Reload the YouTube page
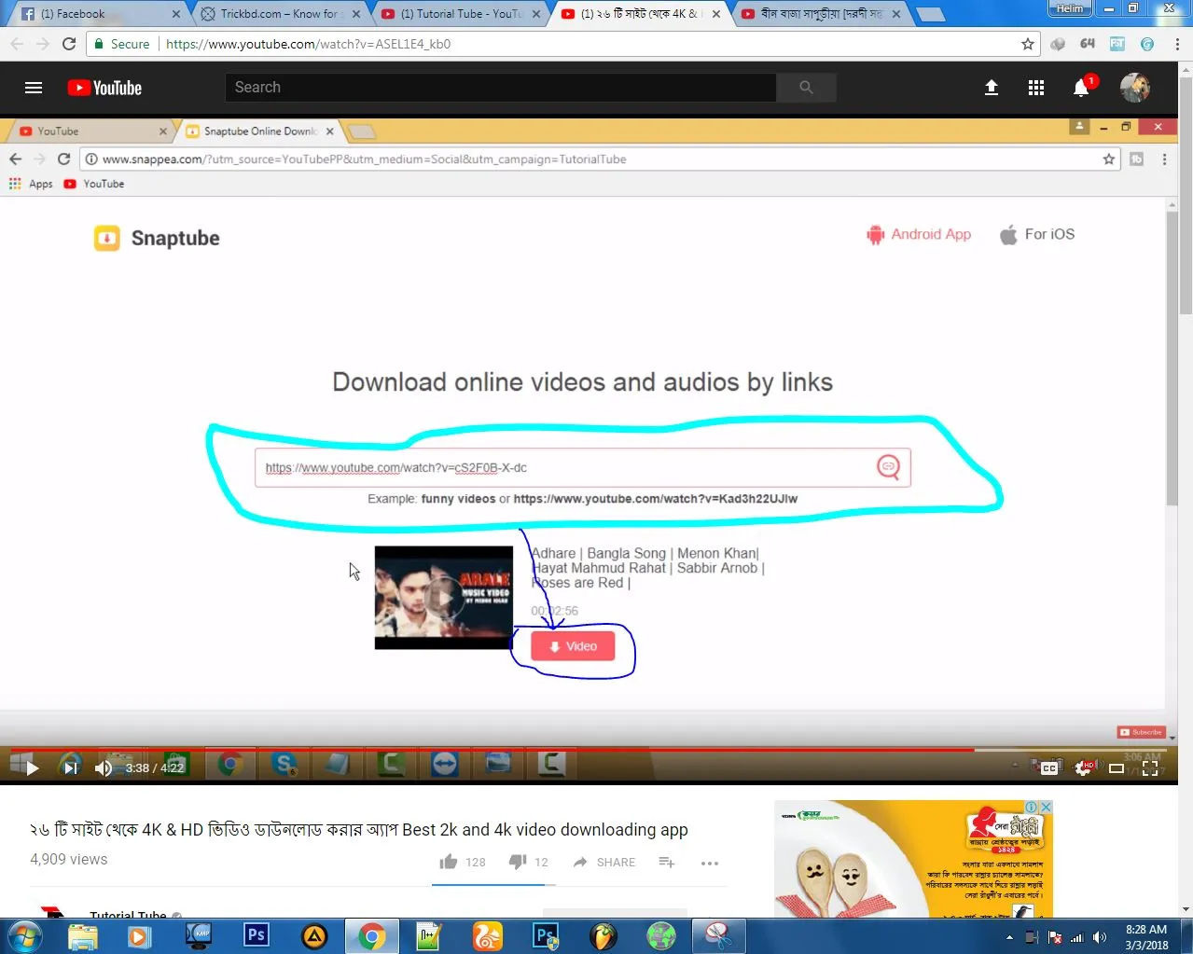 click(69, 44)
